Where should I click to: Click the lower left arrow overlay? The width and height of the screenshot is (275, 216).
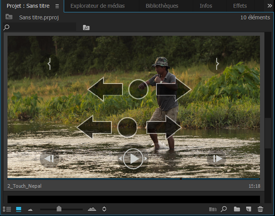94,127
